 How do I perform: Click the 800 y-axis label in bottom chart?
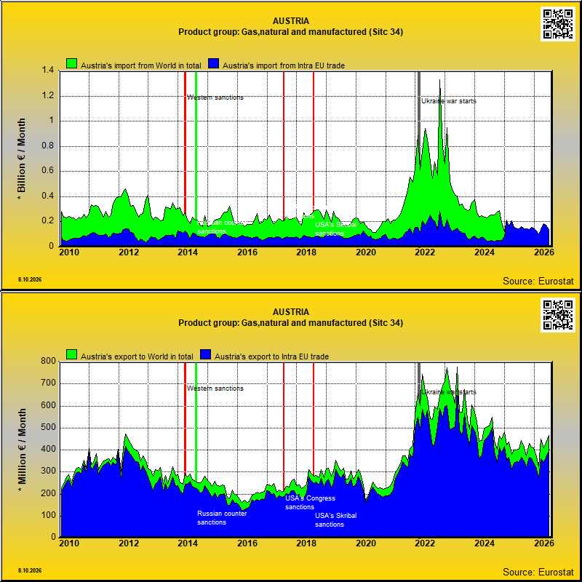(48, 361)
